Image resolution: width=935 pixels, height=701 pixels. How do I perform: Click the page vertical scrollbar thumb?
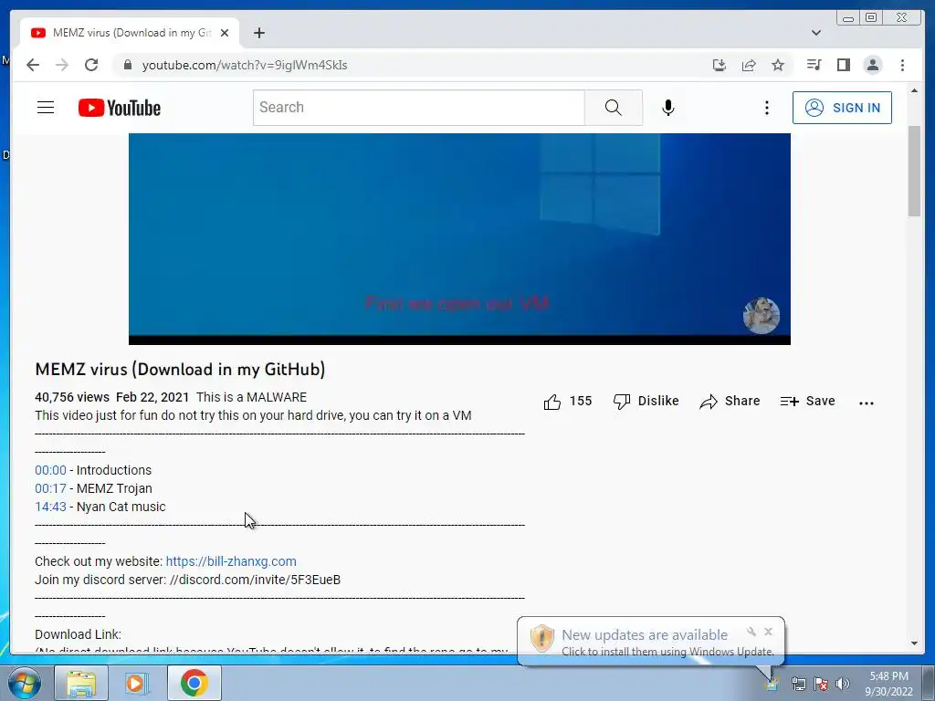[x=914, y=172]
